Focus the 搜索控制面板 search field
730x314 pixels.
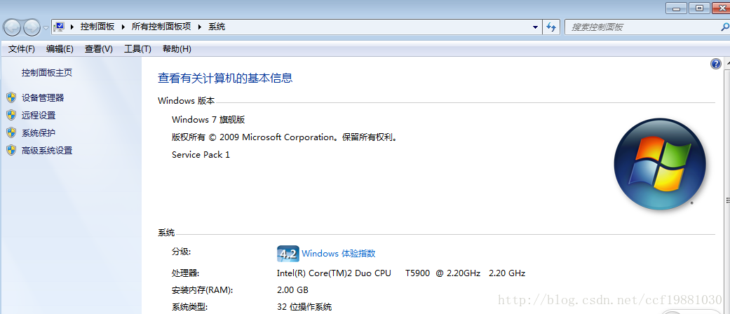coord(647,27)
